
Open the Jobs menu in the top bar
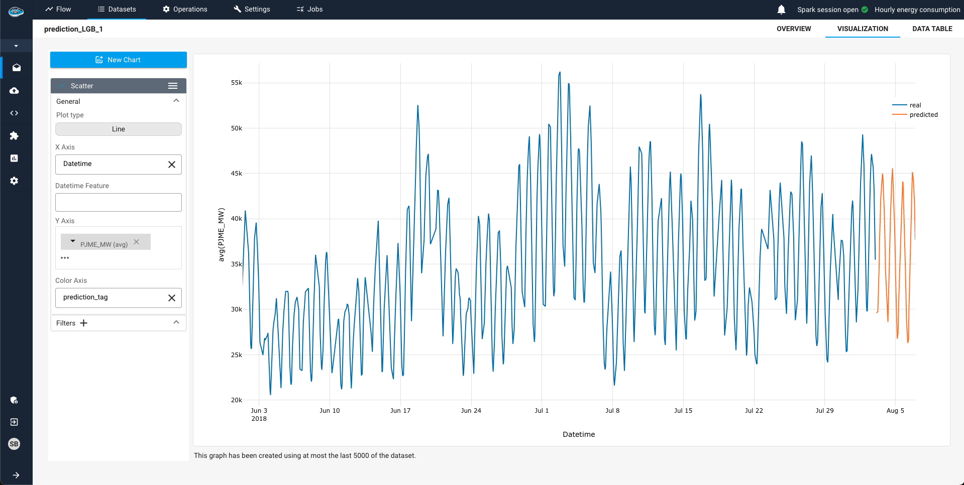(x=309, y=9)
